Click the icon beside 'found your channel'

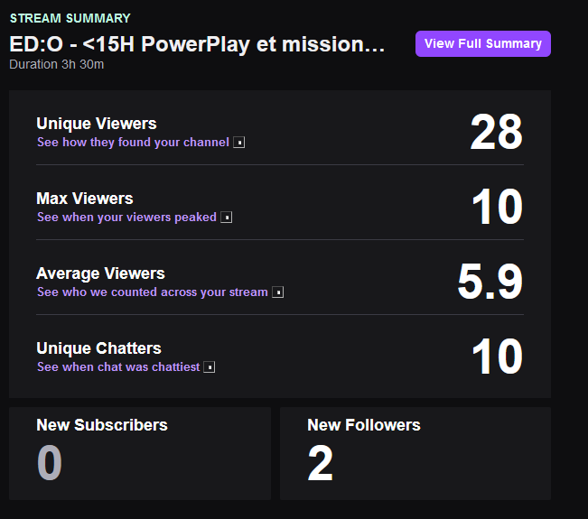click(x=238, y=143)
